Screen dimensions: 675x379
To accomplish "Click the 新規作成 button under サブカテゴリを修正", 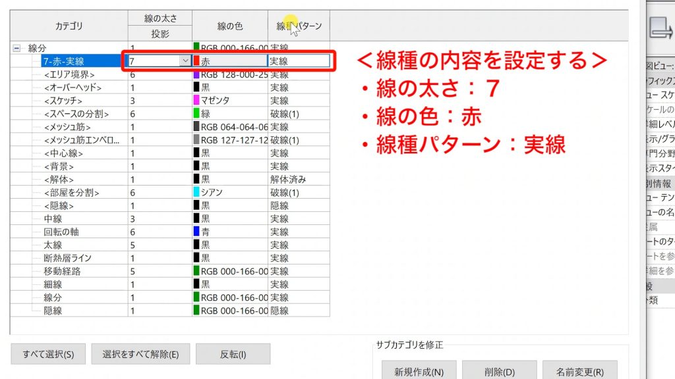I will pos(419,370).
